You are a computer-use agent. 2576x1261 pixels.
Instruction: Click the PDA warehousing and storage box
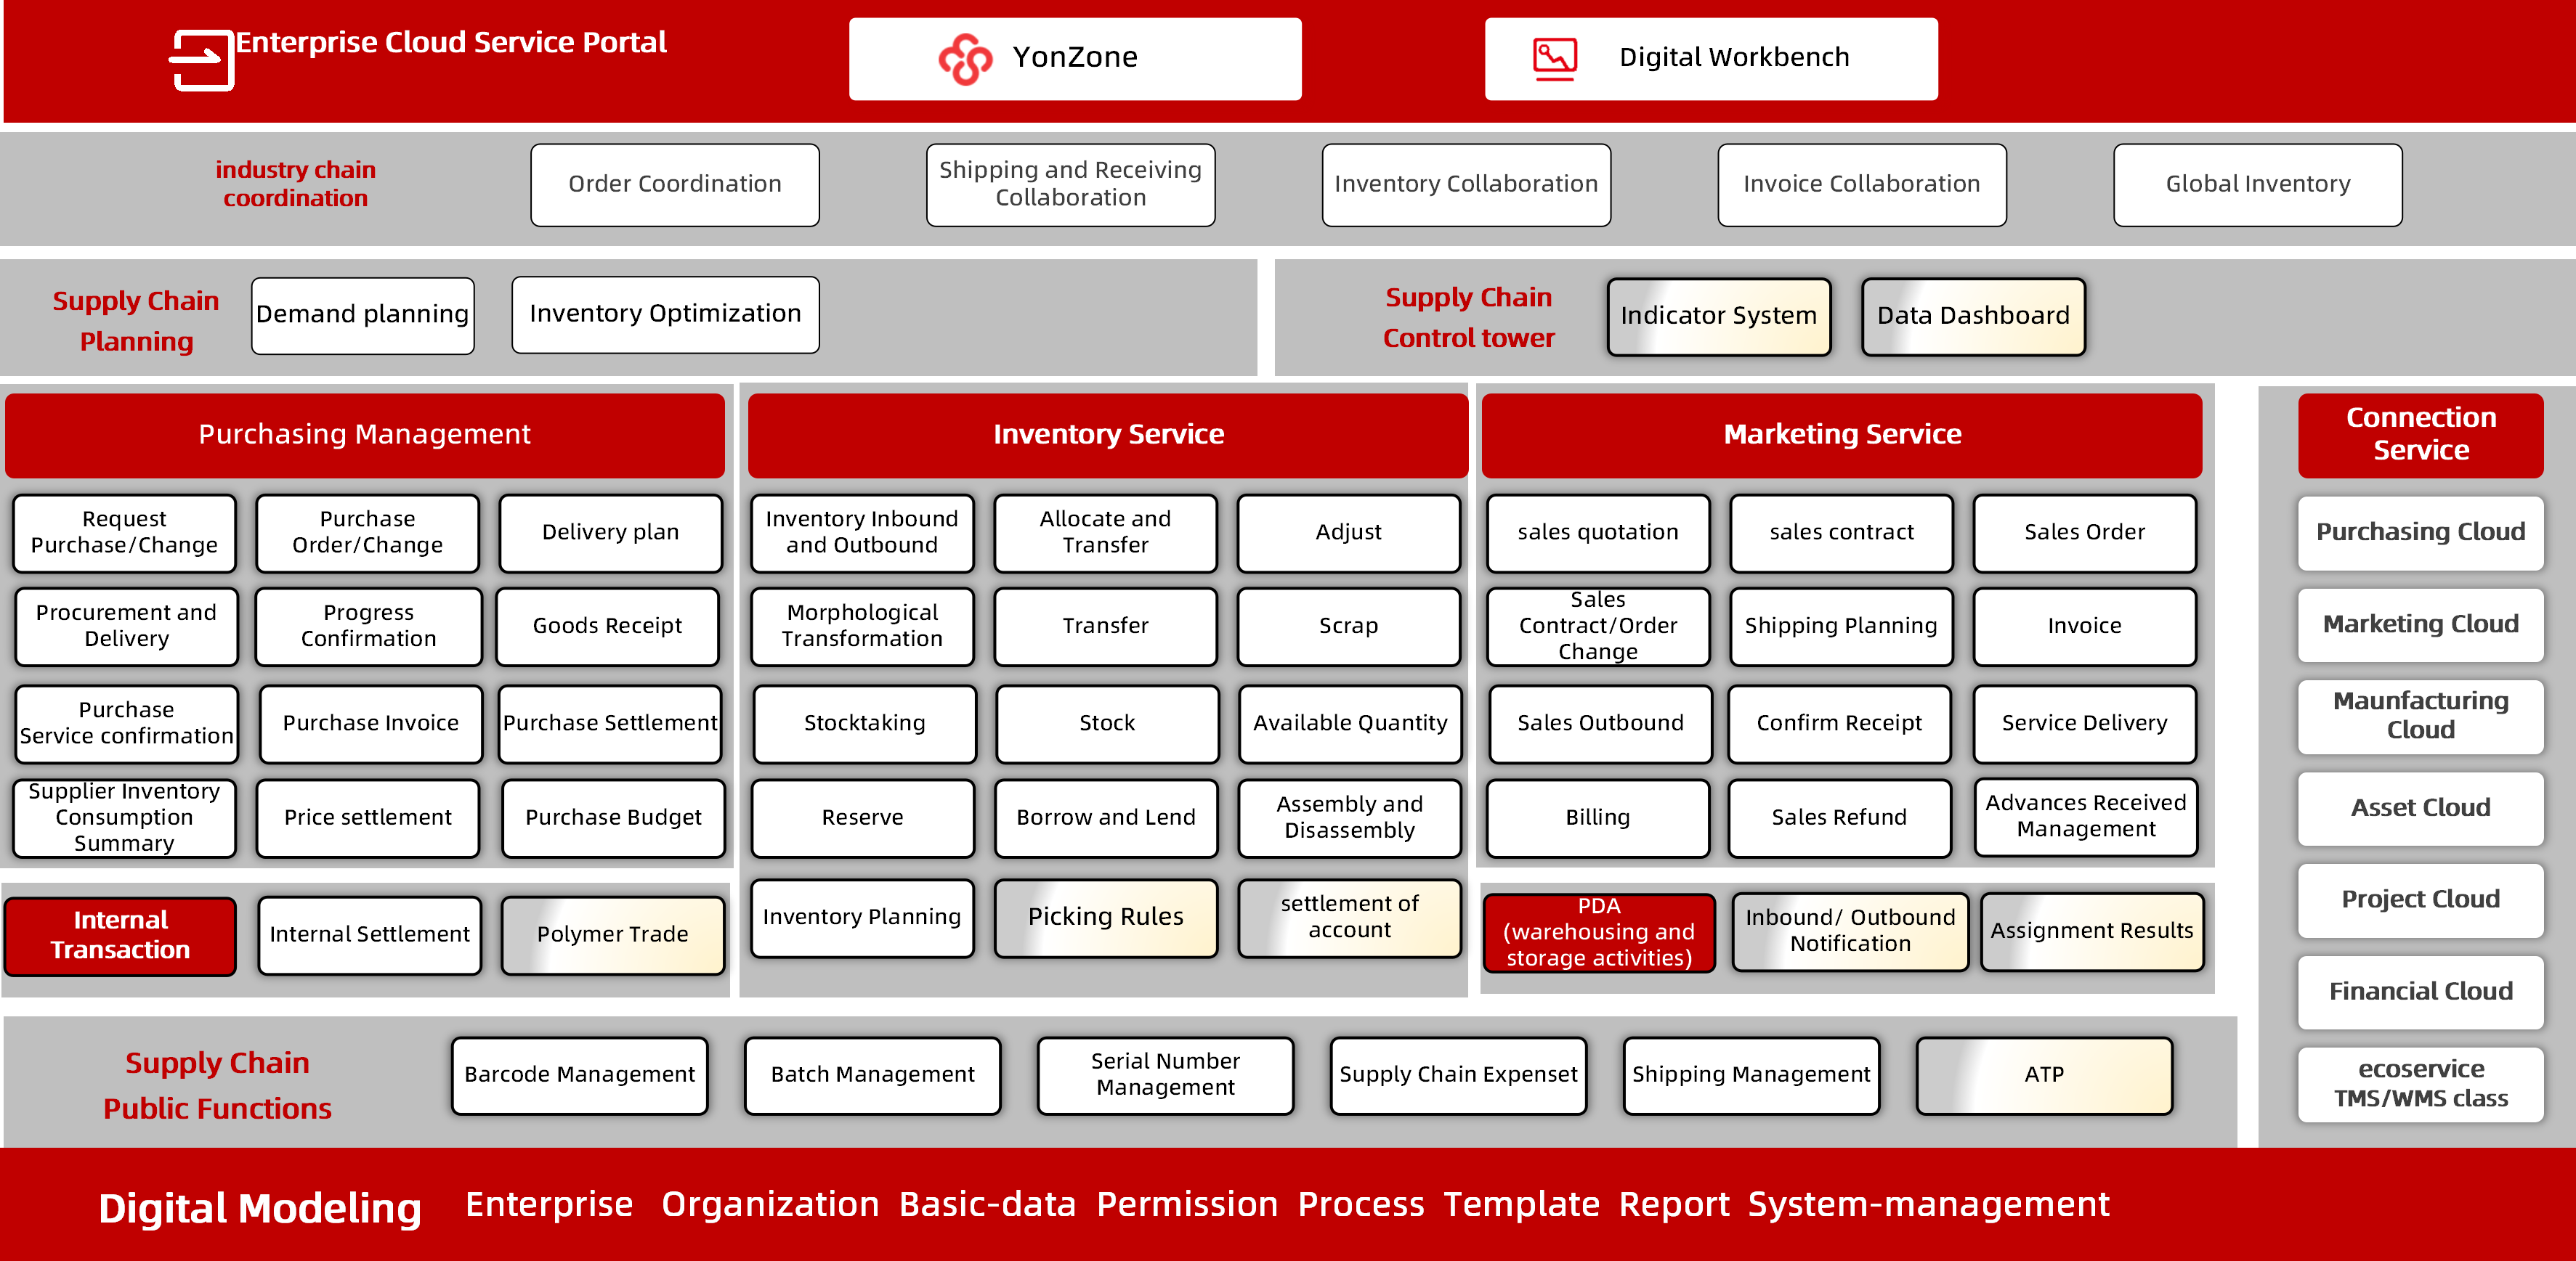(x=1598, y=932)
